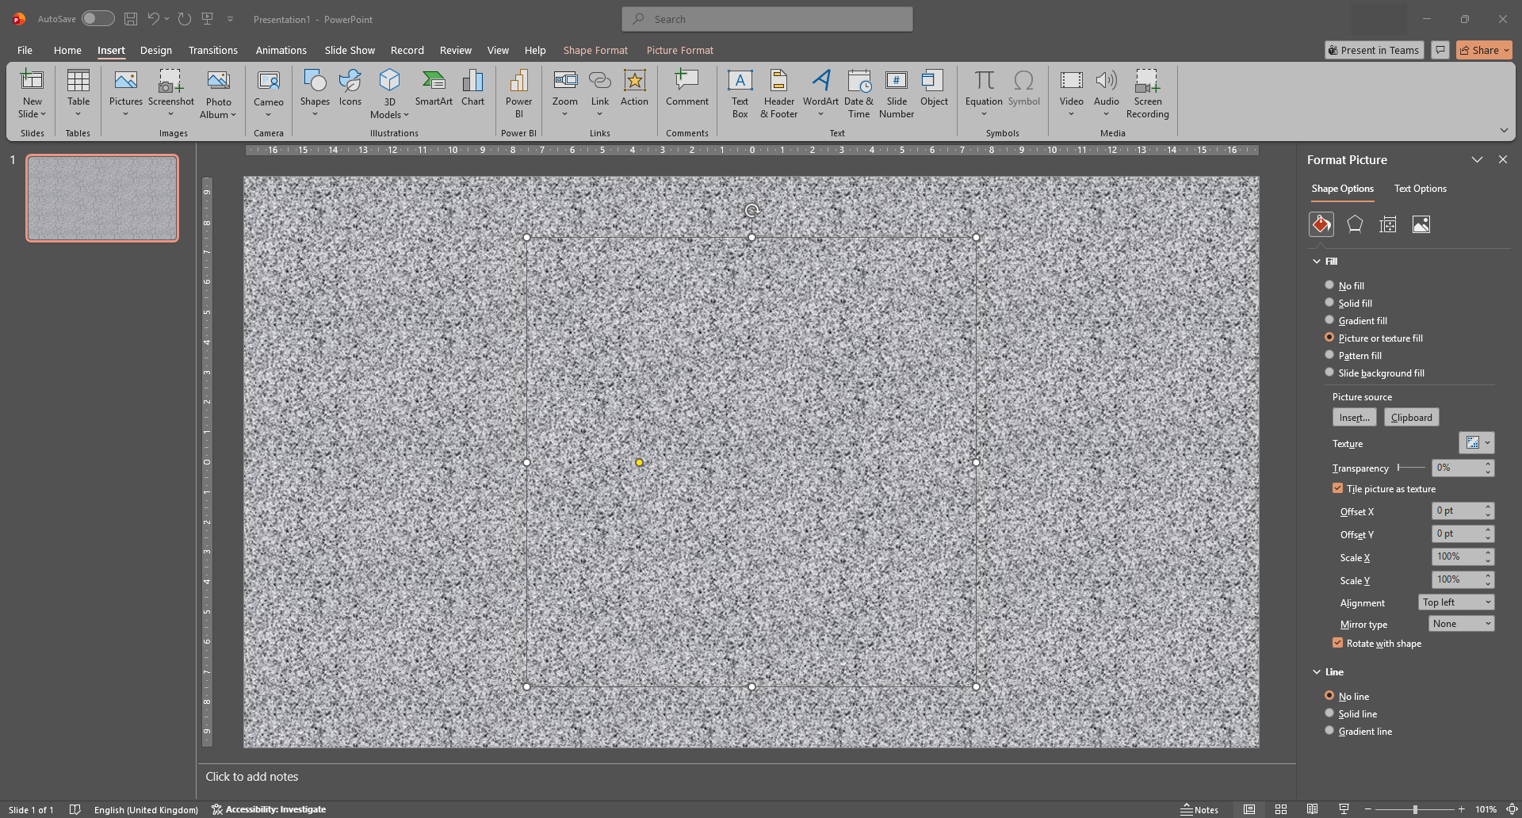Click the zoom slider in status bar
The height and width of the screenshot is (818, 1522).
coord(1415,809)
